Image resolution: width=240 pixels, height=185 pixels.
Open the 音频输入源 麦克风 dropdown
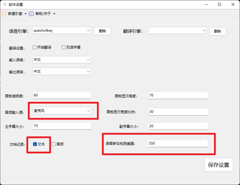[62, 111]
